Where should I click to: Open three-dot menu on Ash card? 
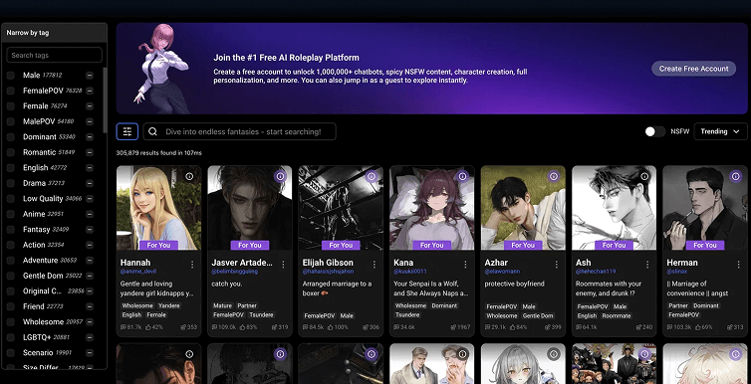coord(647,264)
